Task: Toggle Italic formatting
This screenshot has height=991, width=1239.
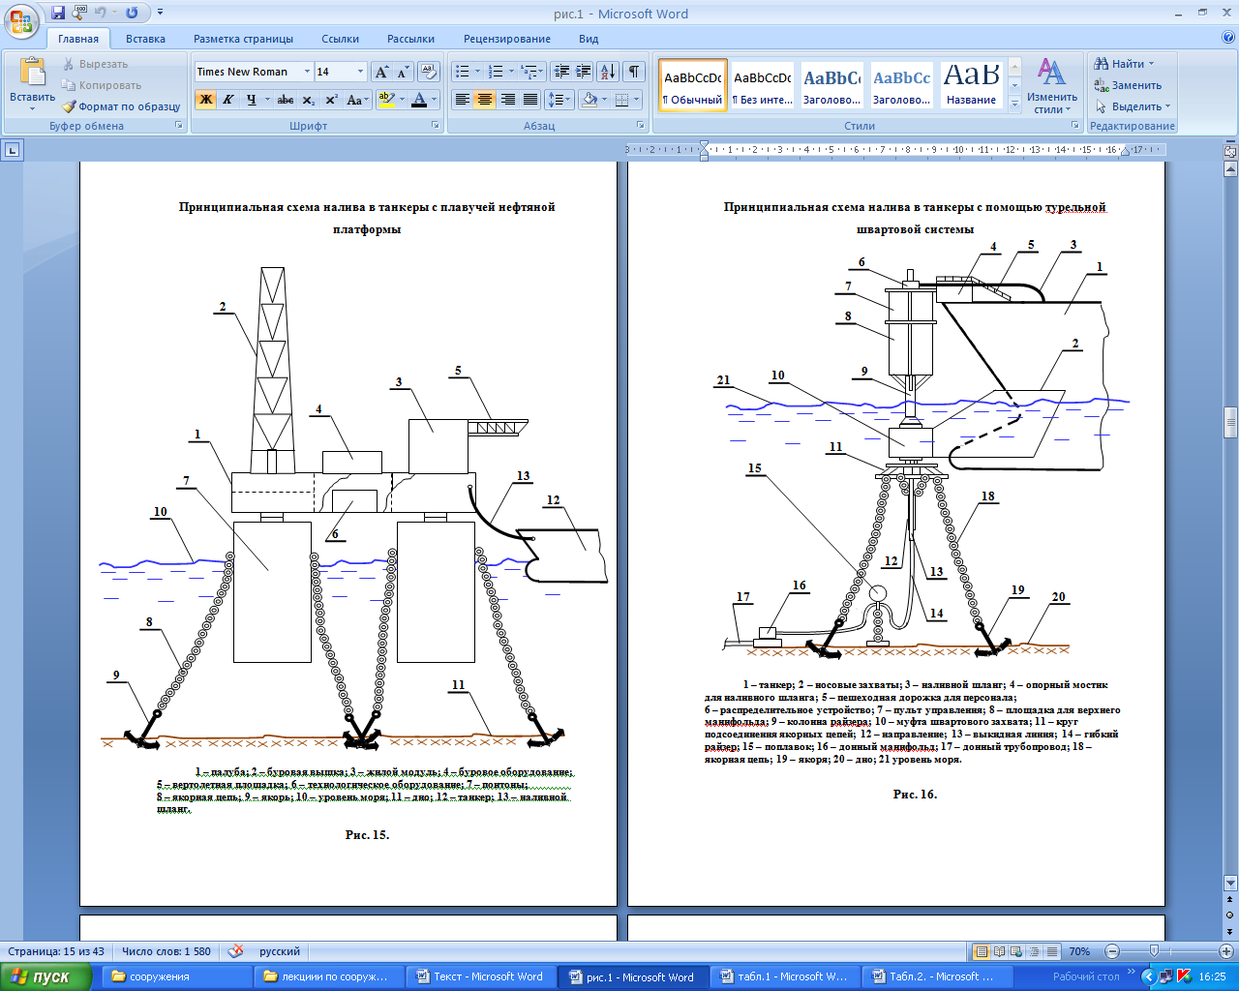Action: point(228,100)
